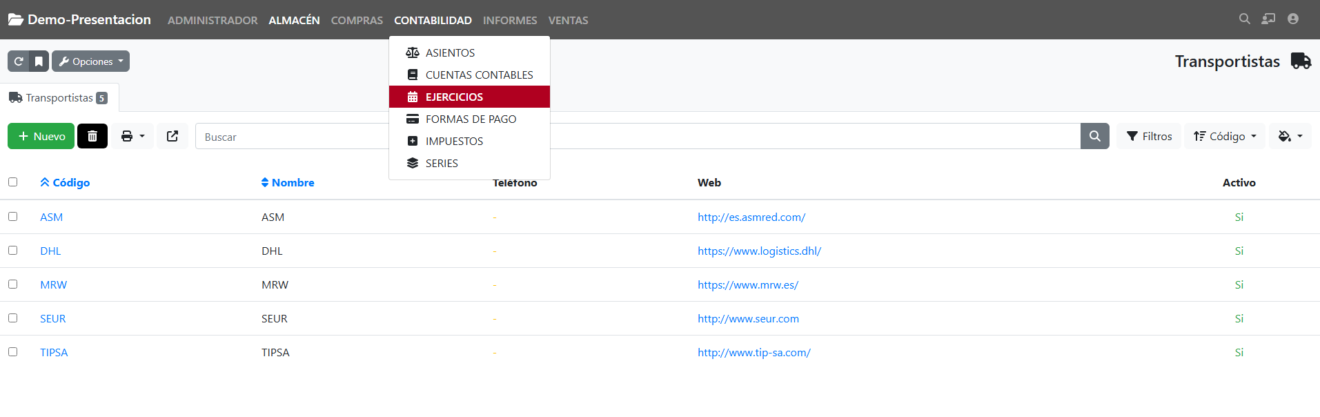Check the checkbox for DHL row
This screenshot has width=1320, height=417.
click(12, 251)
